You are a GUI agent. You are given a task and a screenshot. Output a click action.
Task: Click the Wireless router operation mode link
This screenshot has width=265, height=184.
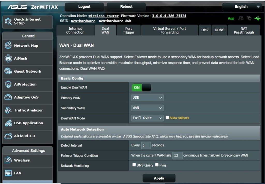pos(104,16)
